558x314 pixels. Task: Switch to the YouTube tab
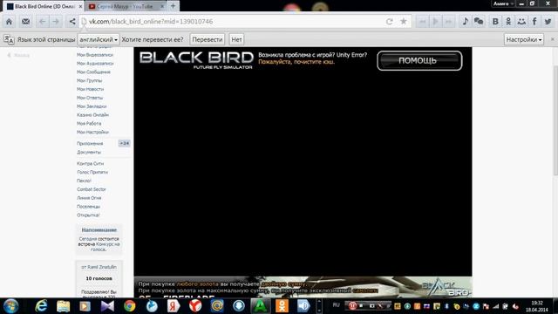tap(125, 6)
